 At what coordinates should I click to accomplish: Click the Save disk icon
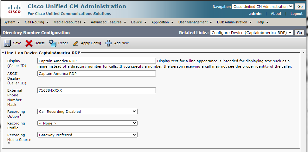point(7,43)
